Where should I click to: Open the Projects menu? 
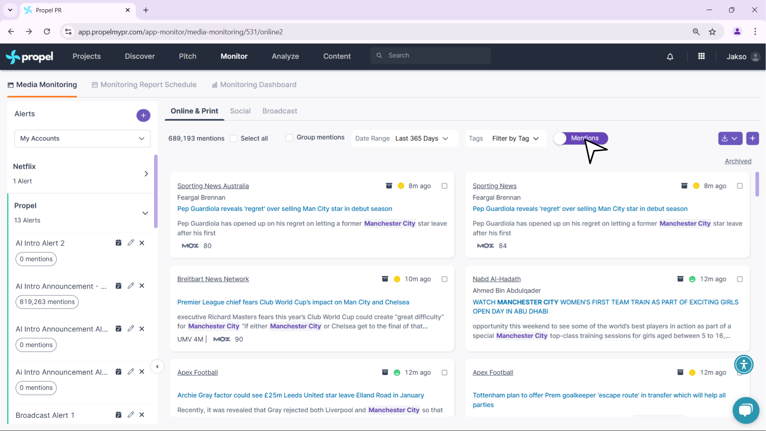[87, 56]
